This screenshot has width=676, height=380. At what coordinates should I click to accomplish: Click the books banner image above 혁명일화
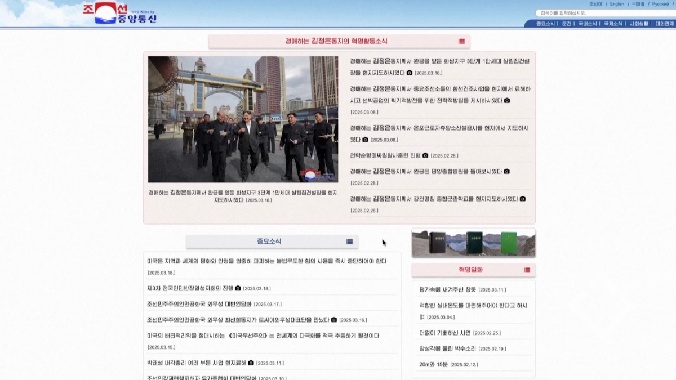tap(473, 243)
